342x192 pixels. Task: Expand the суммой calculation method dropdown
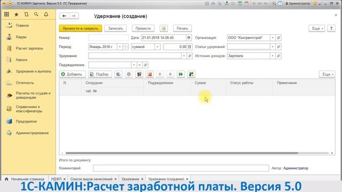coord(158,47)
